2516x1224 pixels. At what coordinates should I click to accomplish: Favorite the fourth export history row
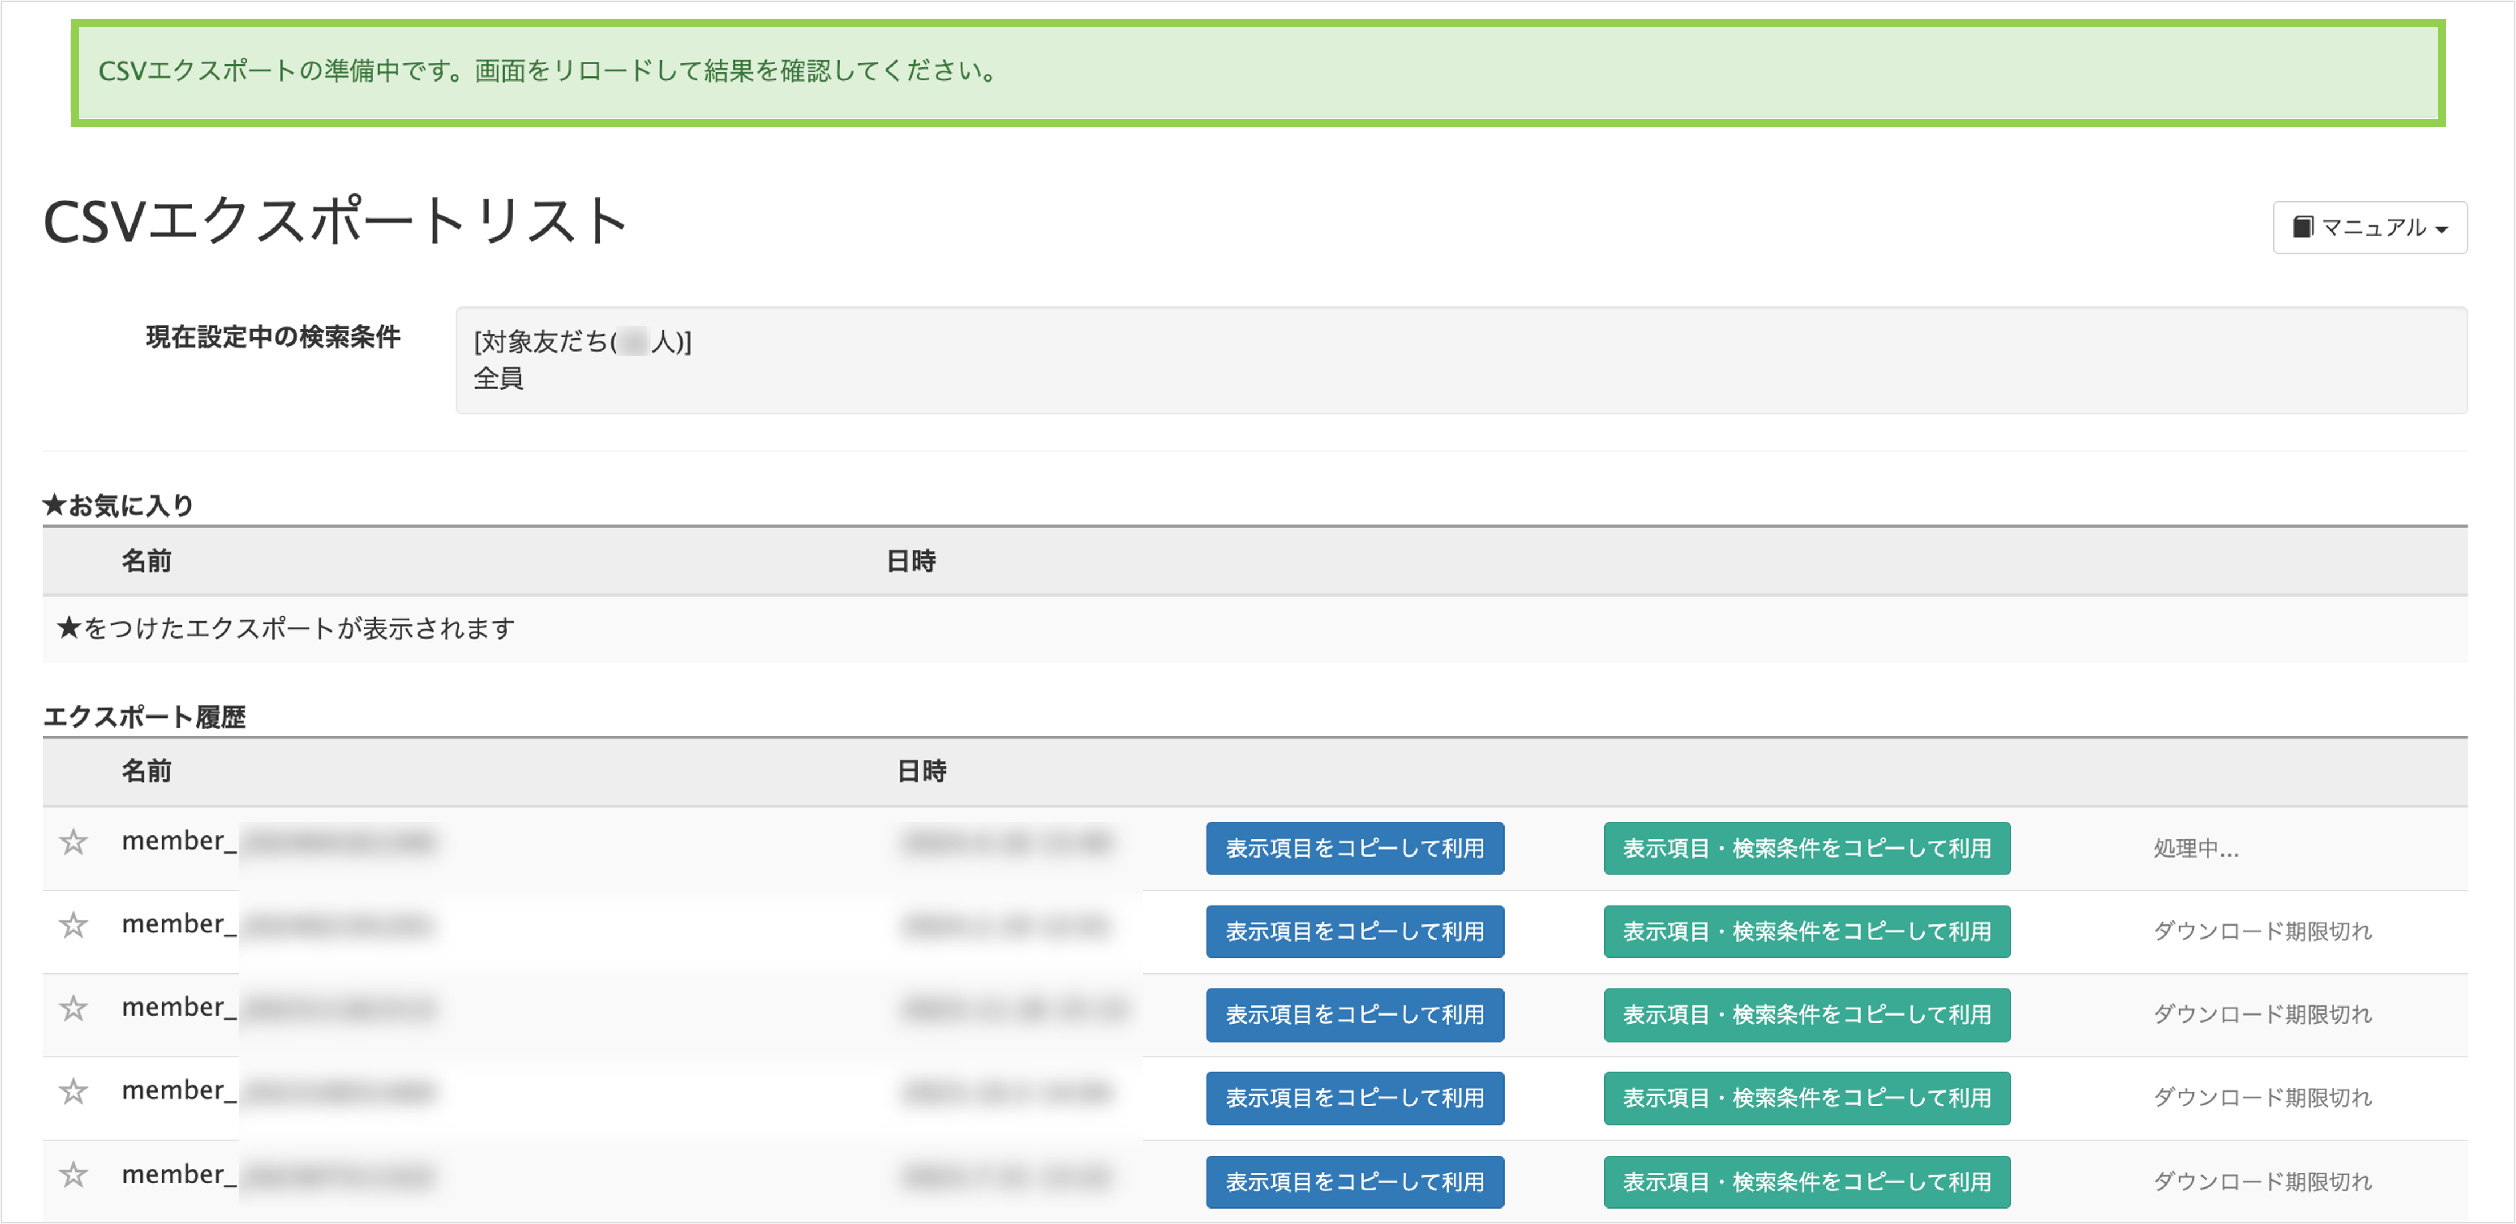[x=73, y=1091]
